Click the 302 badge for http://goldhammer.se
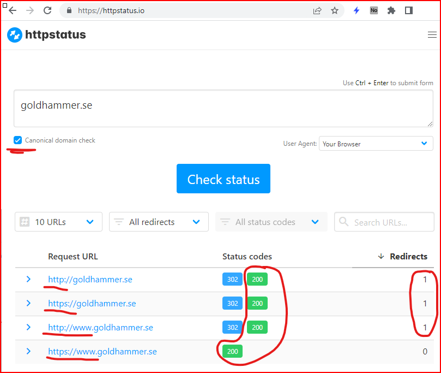This screenshot has width=441, height=373. coord(232,279)
